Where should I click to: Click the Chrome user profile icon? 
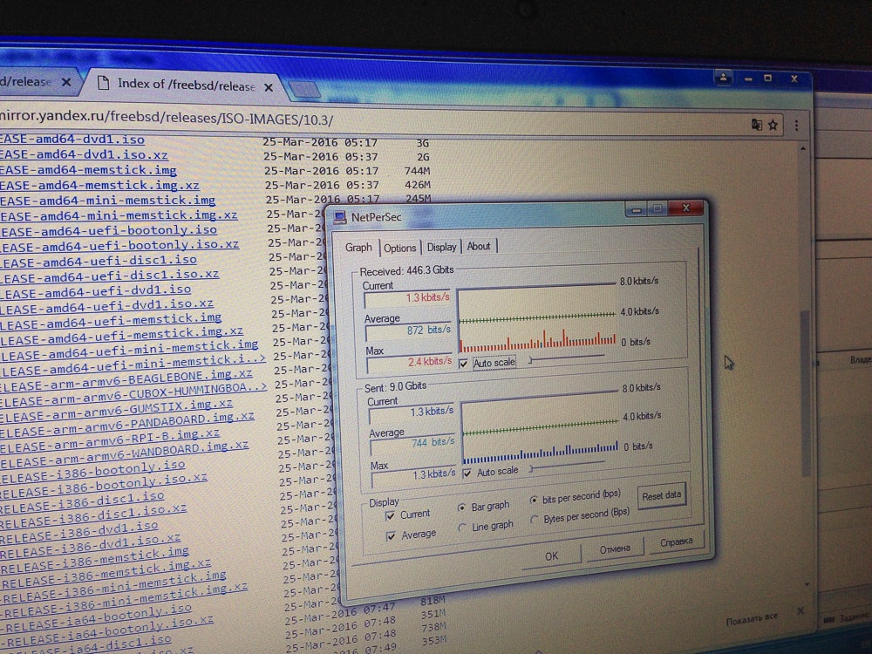pyautogui.click(x=723, y=78)
